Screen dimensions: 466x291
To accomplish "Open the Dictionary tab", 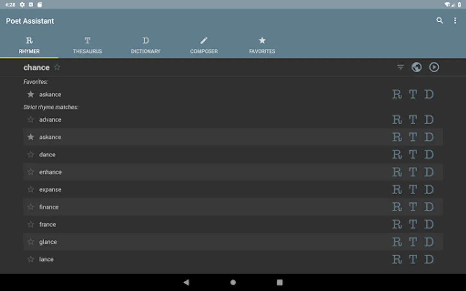I will [x=146, y=45].
